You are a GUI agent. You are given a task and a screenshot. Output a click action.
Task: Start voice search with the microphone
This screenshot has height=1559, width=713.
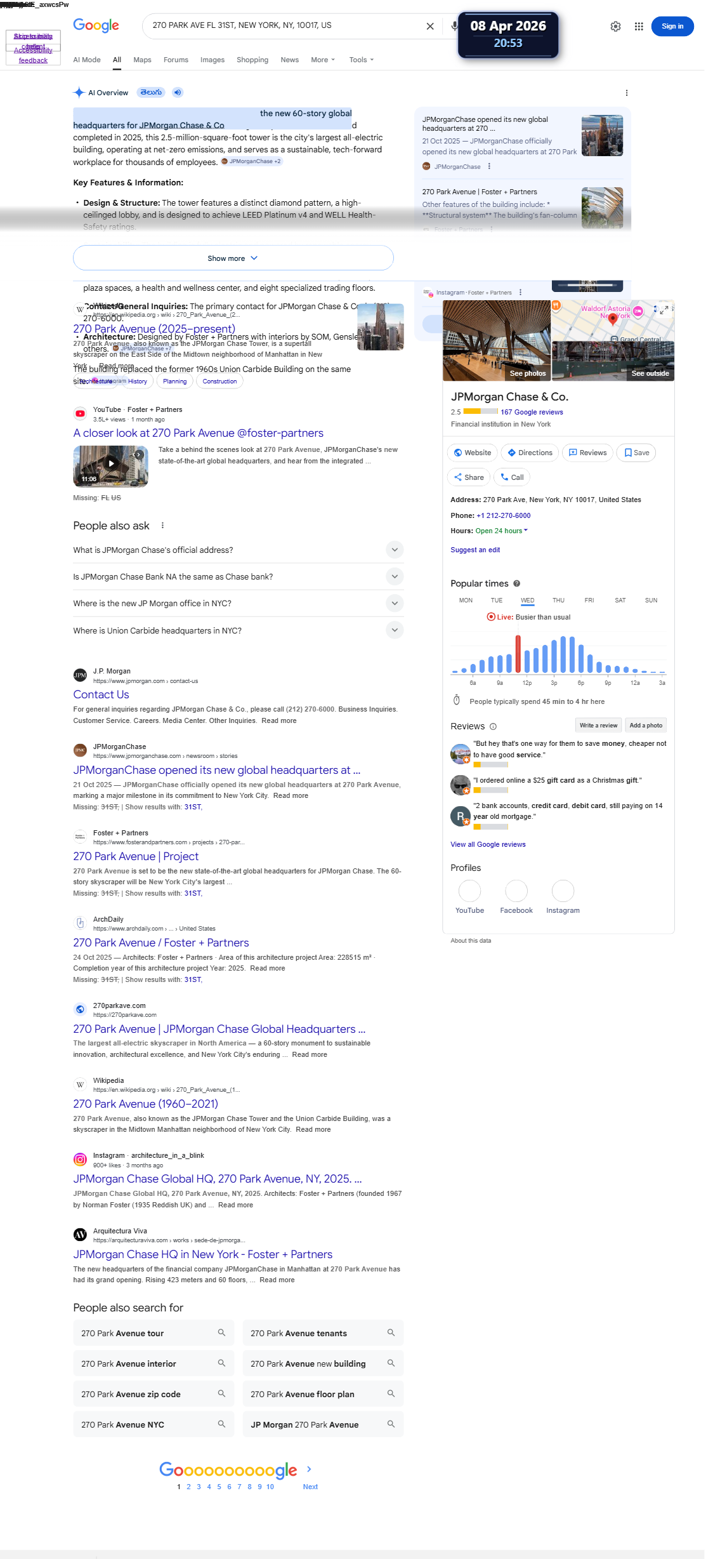click(x=454, y=26)
